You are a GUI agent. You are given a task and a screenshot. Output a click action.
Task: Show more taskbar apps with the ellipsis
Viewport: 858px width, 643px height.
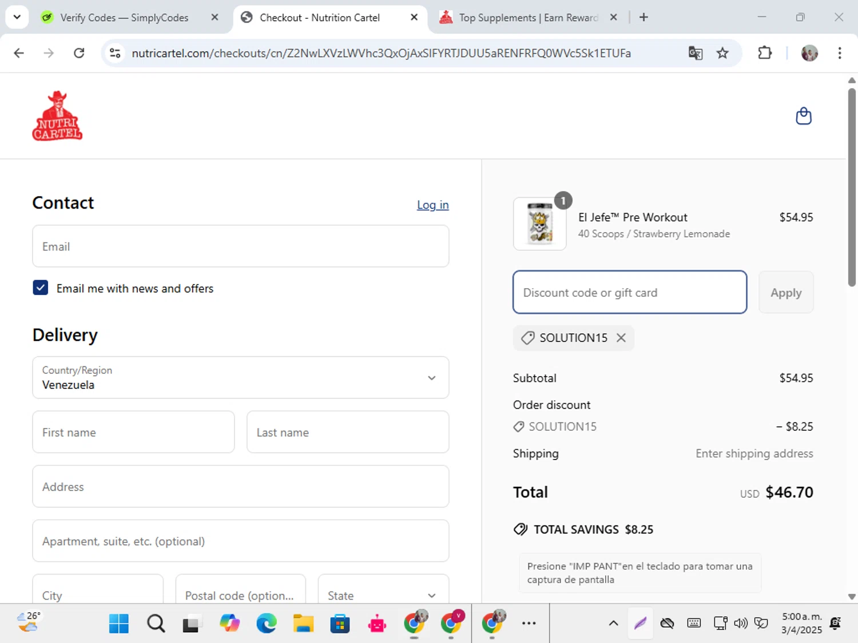529,624
